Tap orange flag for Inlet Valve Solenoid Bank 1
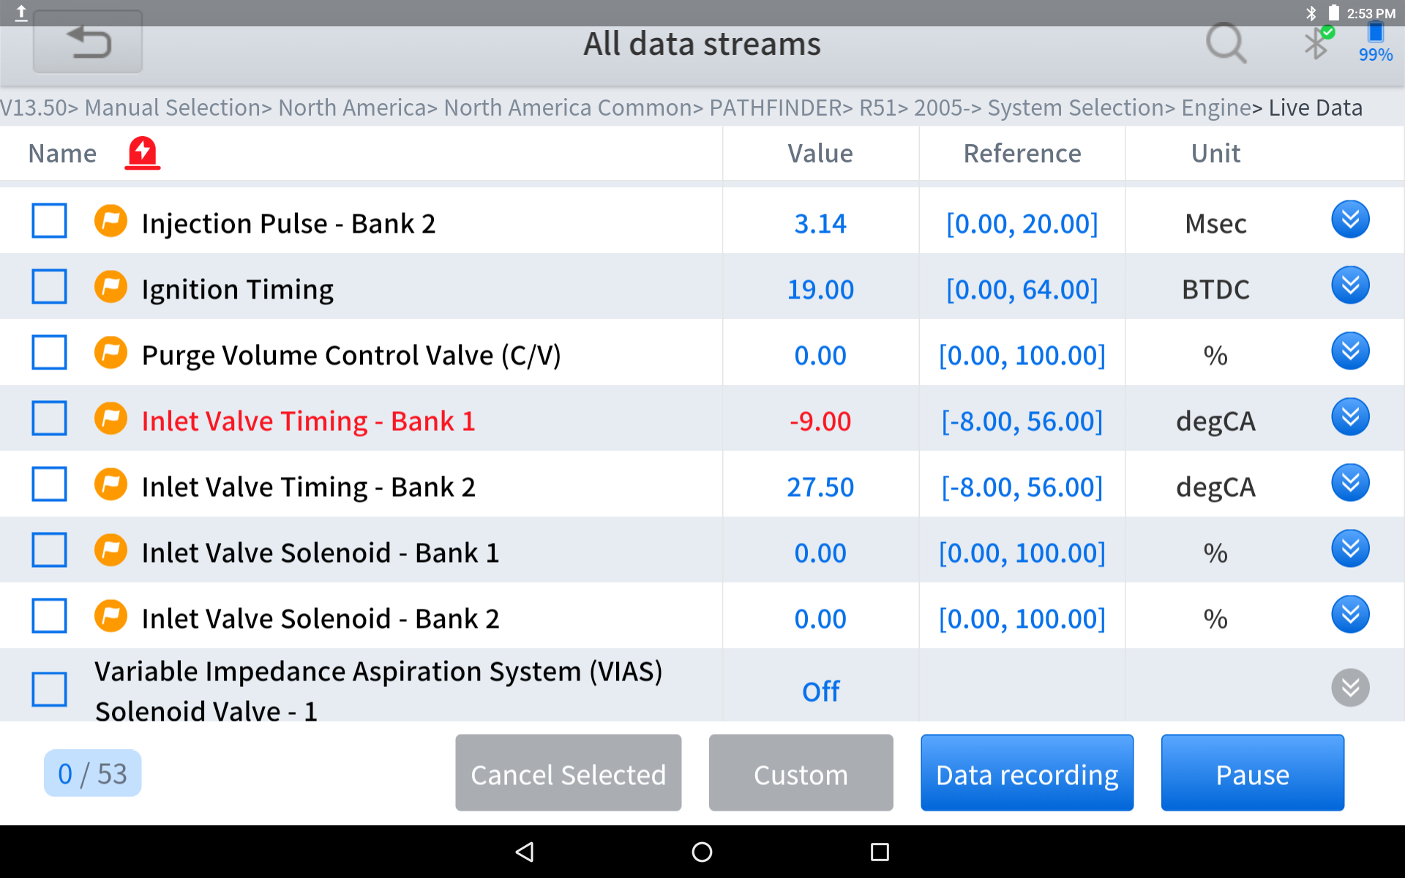Screen dimensions: 1405x878 110,550
